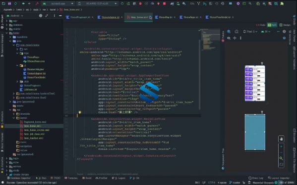Expand the drawable folder
This screenshot has width=297, height=185.
pos(14,114)
